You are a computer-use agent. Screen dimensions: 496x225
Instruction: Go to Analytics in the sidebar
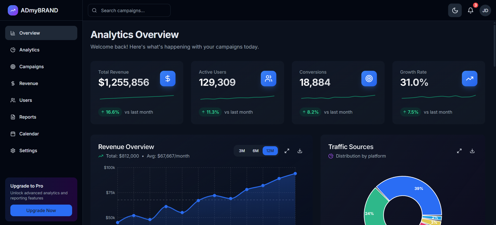(x=41, y=50)
